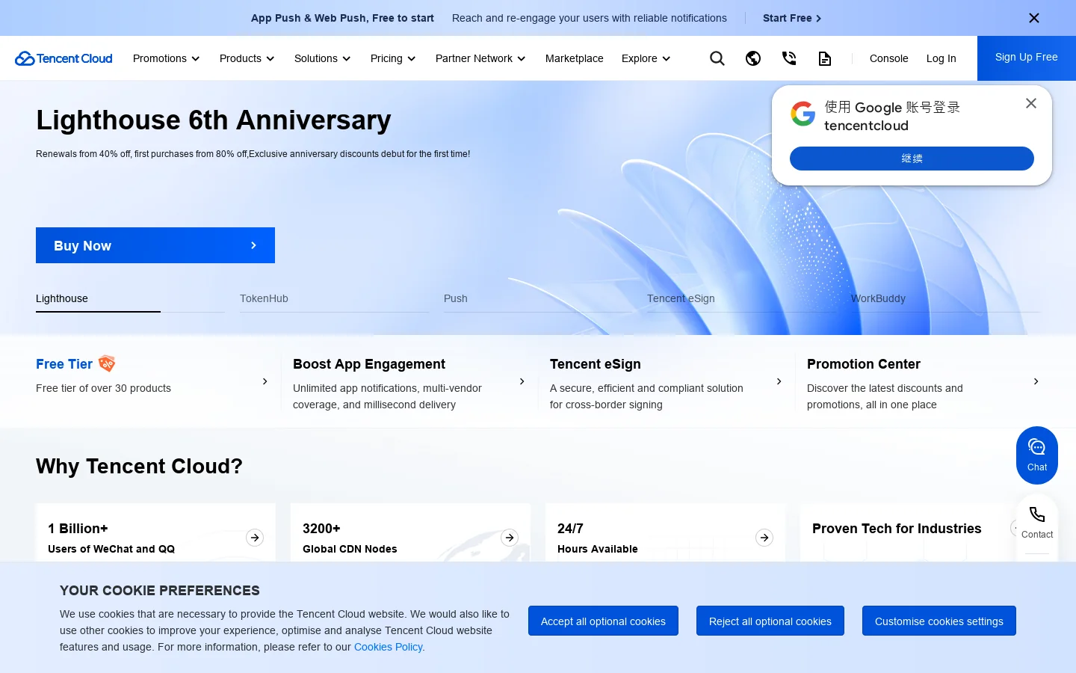The width and height of the screenshot is (1076, 673).
Task: Accept all optional cookies
Action: [603, 621]
